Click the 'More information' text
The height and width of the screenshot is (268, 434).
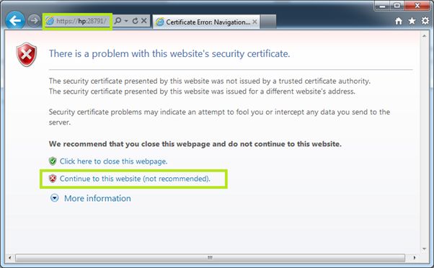click(97, 198)
